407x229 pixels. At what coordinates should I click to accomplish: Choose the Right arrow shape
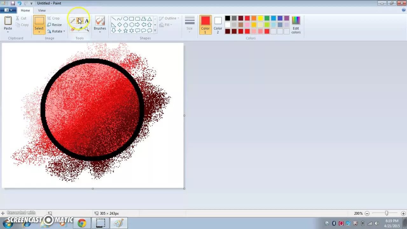click(138, 25)
